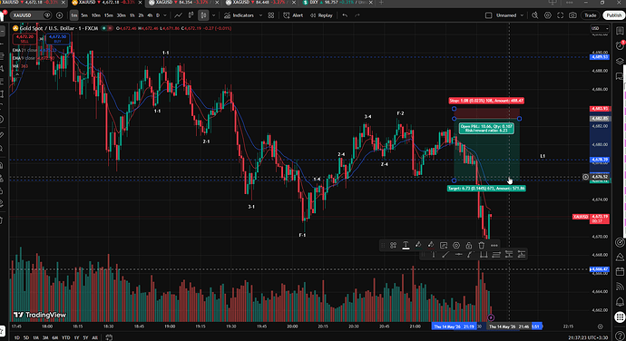
Task: Select the horizontal line favorite tool
Action: tap(458, 254)
